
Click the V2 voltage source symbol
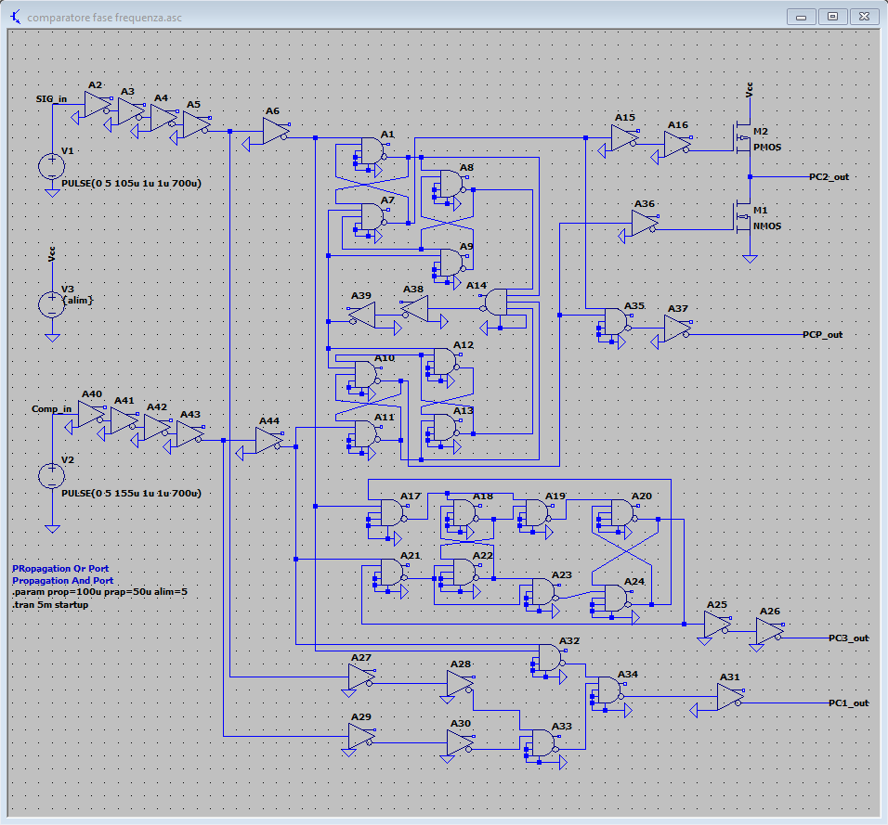click(52, 476)
